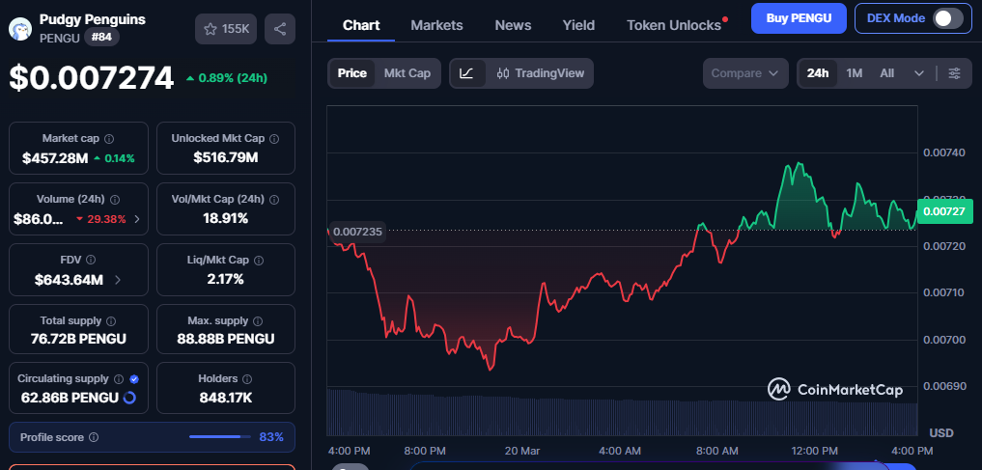The image size is (982, 470).
Task: Open the share icon button
Action: 280,29
